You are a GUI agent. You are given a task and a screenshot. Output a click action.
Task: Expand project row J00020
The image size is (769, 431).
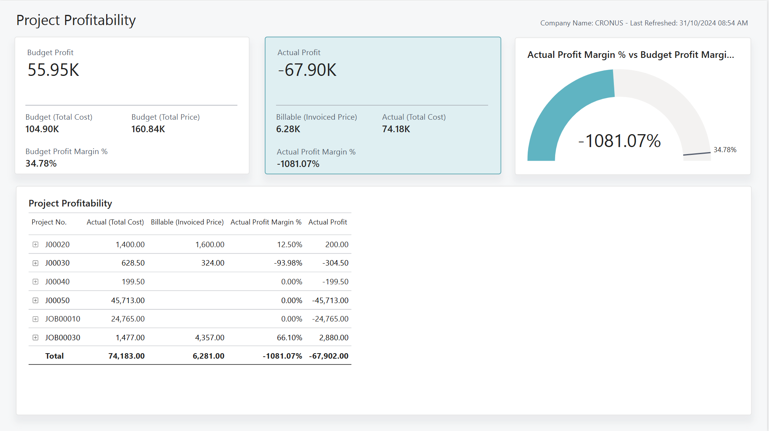pos(36,244)
